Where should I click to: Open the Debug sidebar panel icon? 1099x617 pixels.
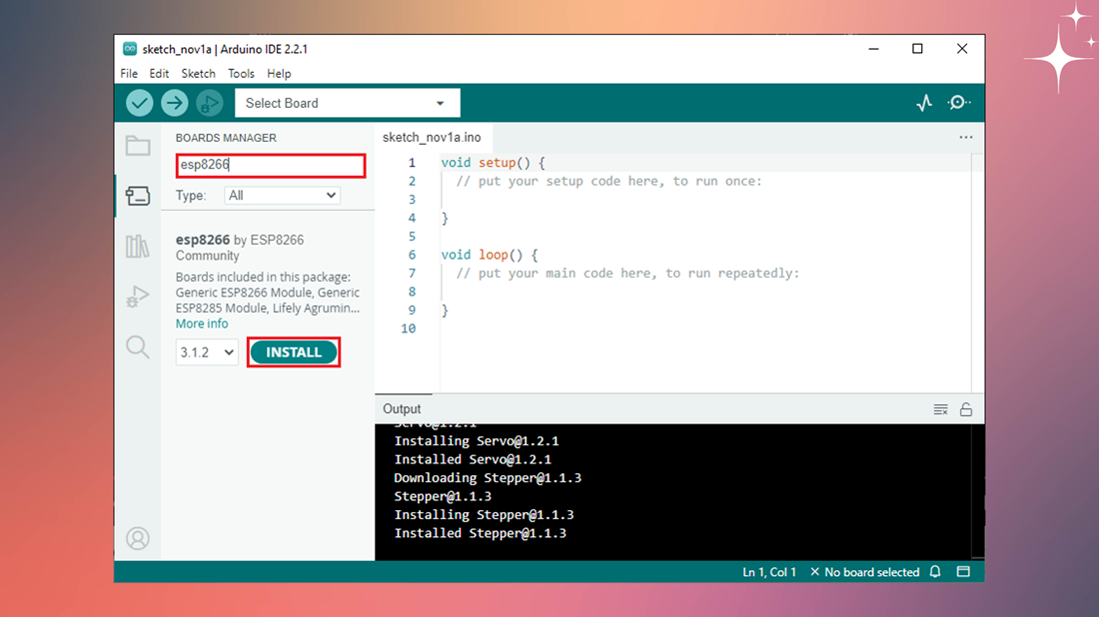[x=138, y=297]
